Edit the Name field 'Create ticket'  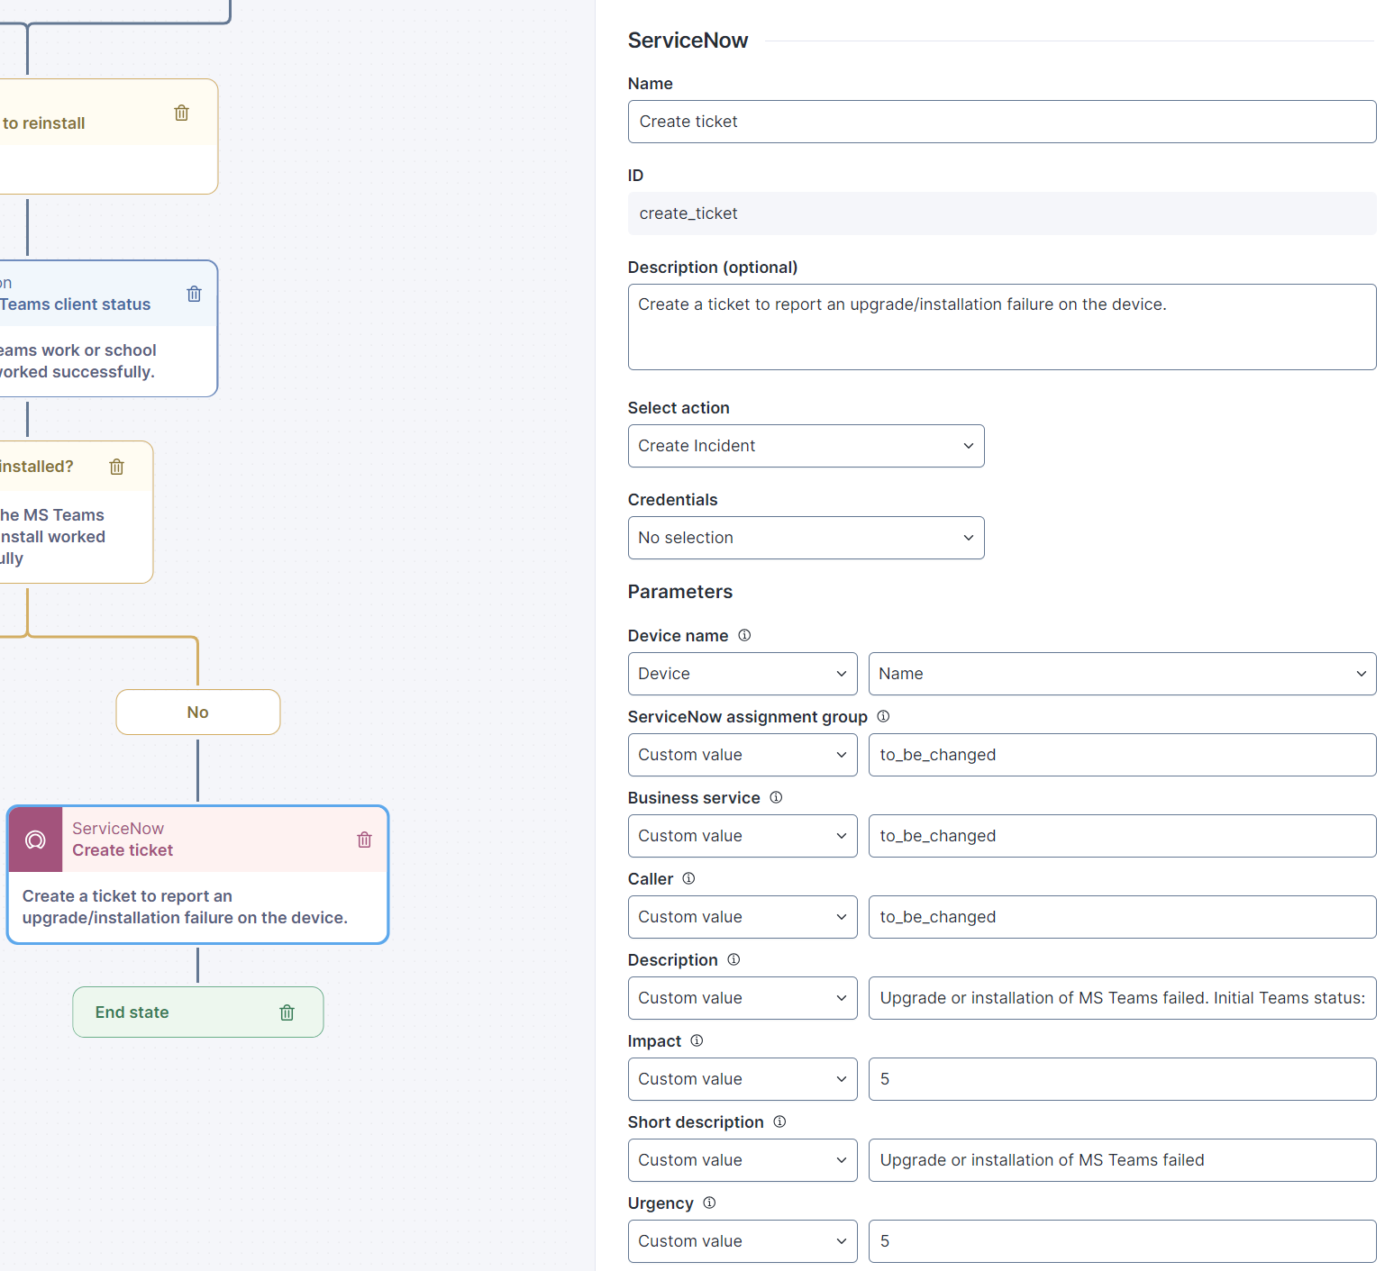(1002, 122)
